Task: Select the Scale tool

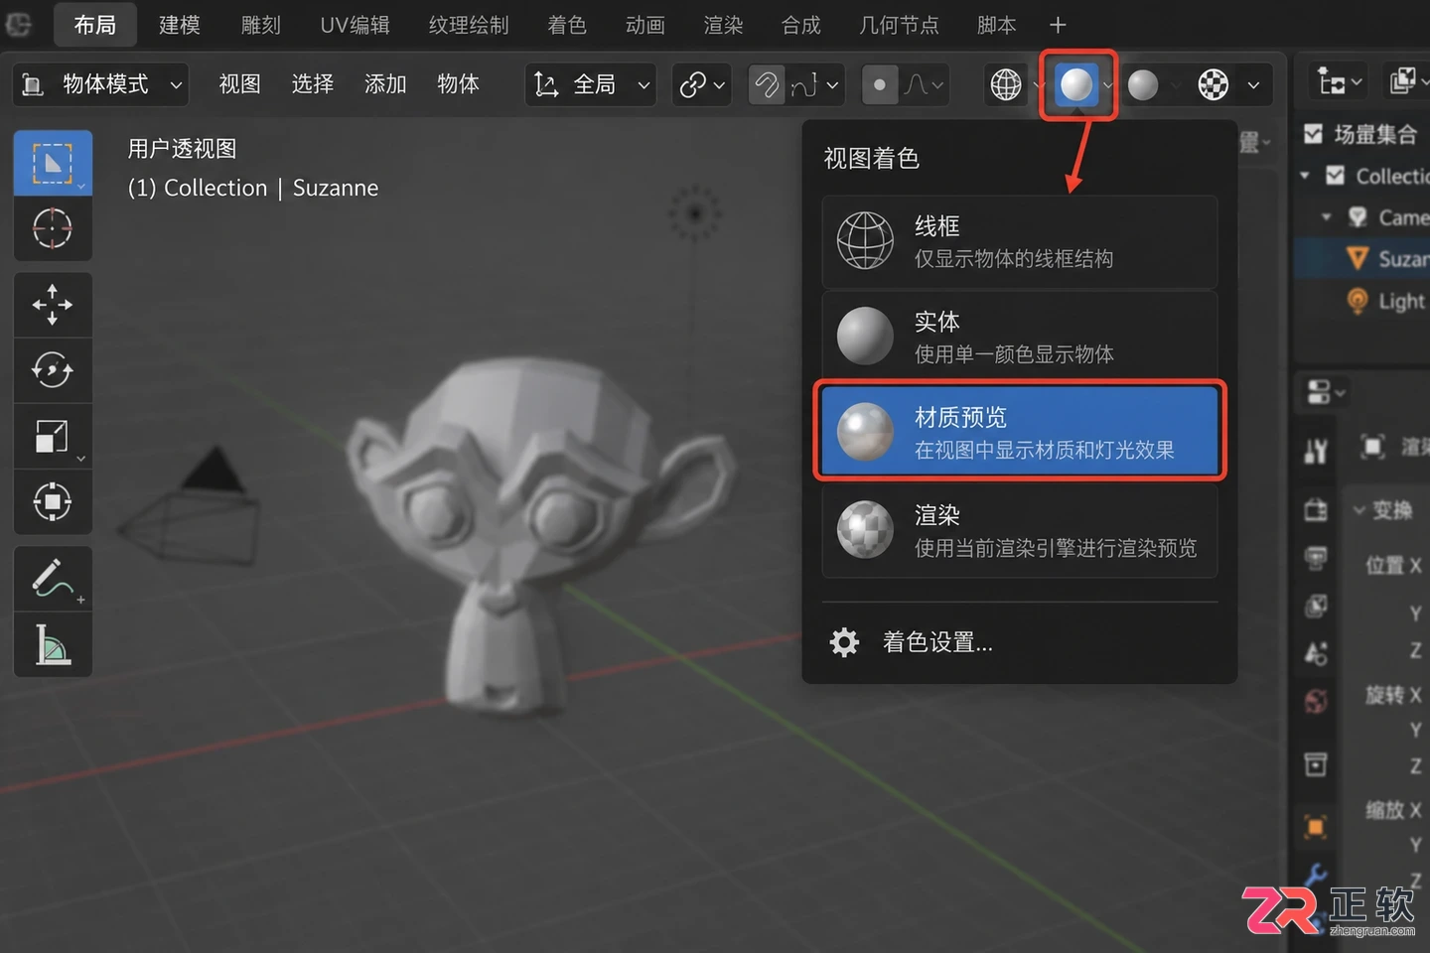Action: 53,436
